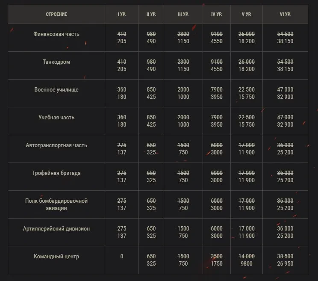Screen dimensions: 318x281
Task: Select the Автотранспортная часть row label
Action: pos(56,145)
